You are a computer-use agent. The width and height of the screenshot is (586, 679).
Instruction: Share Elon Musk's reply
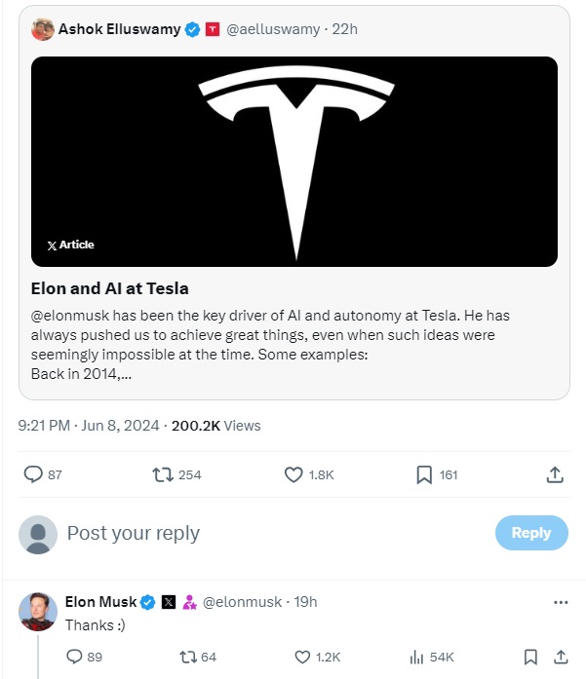(561, 657)
